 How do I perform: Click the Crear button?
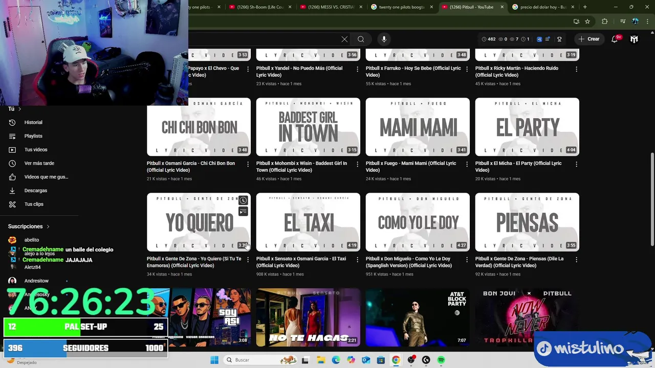point(589,39)
